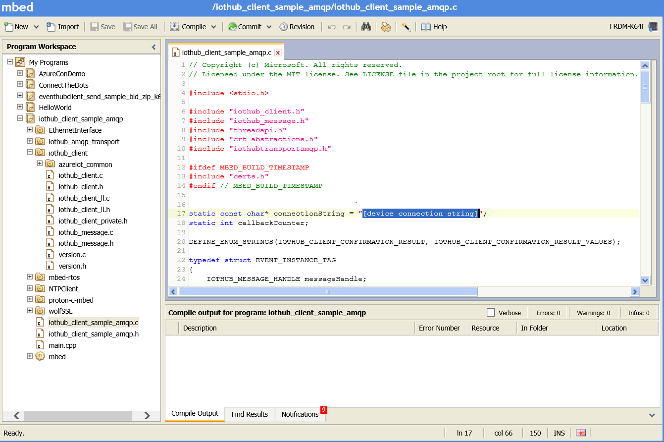This screenshot has height=442, width=664.
Task: Switch to the Notifications tab
Action: (x=300, y=414)
